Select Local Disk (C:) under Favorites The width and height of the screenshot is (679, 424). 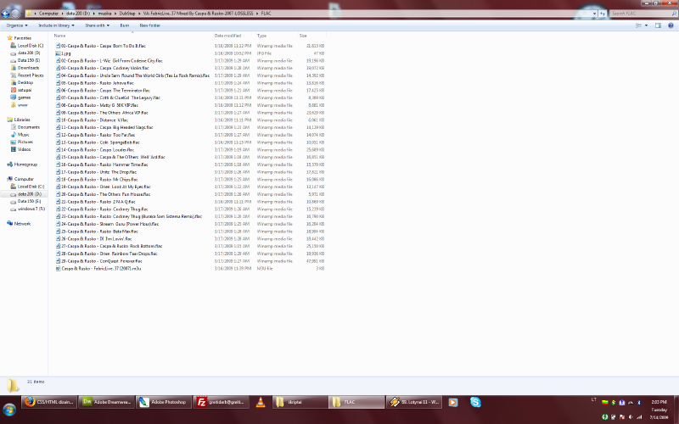click(27, 46)
